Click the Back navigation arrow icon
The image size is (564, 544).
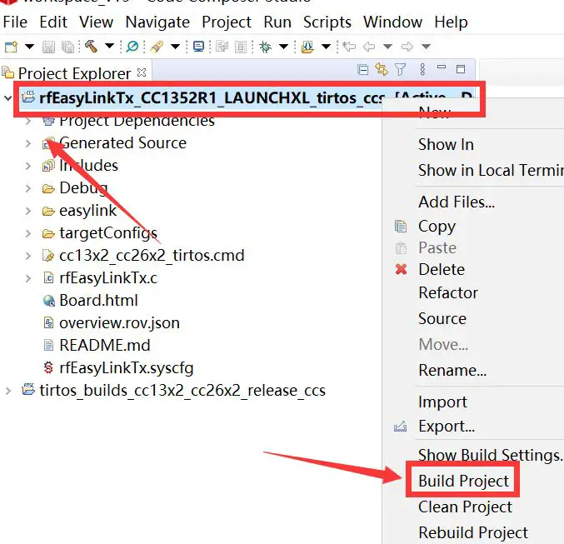click(x=369, y=47)
